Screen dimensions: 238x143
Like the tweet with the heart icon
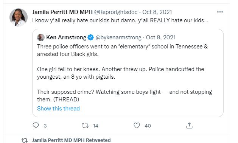point(137,126)
